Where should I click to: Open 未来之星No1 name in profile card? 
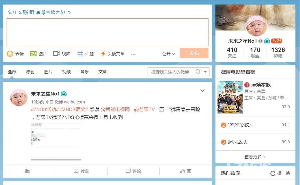[243, 41]
